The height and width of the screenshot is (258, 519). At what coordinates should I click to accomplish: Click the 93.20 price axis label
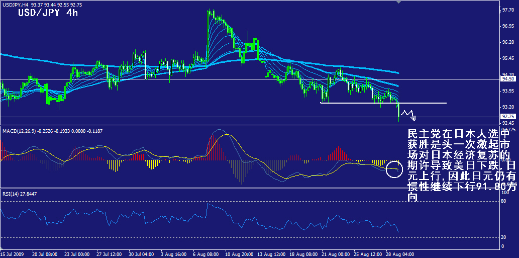(x=507, y=107)
